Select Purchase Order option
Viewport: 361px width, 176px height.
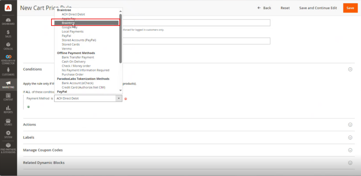point(73,74)
